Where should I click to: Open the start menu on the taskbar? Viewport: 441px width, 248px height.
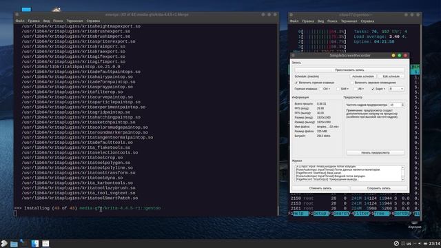point(4,243)
